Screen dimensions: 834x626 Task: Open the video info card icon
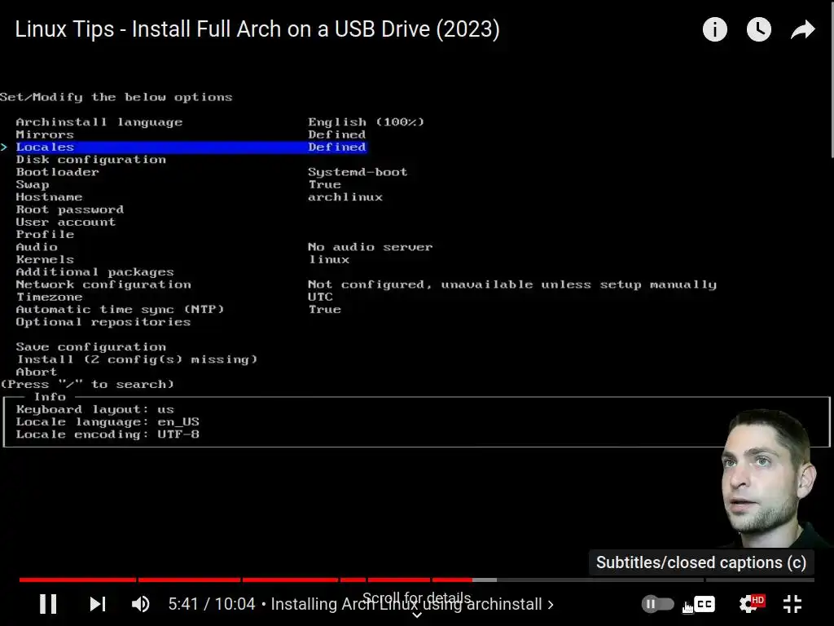click(714, 29)
